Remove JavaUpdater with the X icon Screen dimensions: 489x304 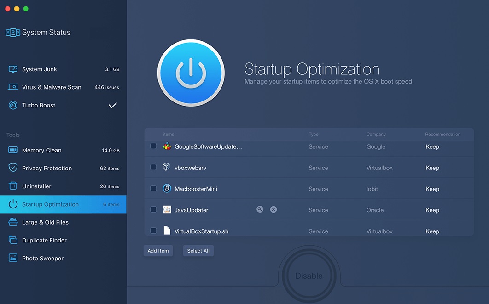274,209
